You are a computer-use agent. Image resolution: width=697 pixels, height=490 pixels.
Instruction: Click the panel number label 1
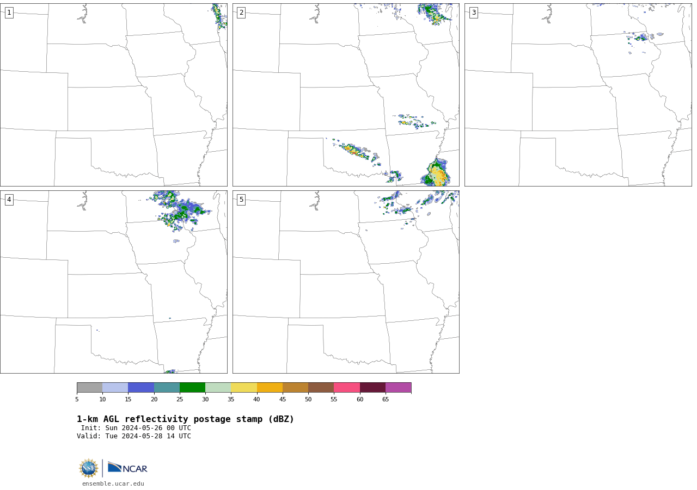point(9,13)
